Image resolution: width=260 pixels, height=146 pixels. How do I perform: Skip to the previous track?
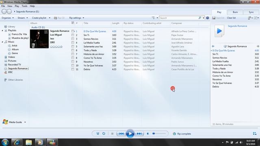(x=121, y=133)
